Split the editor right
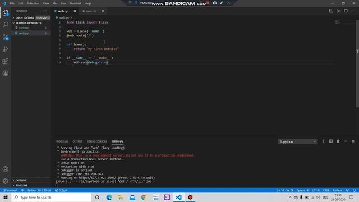This screenshot has width=359, height=202. coord(346,11)
